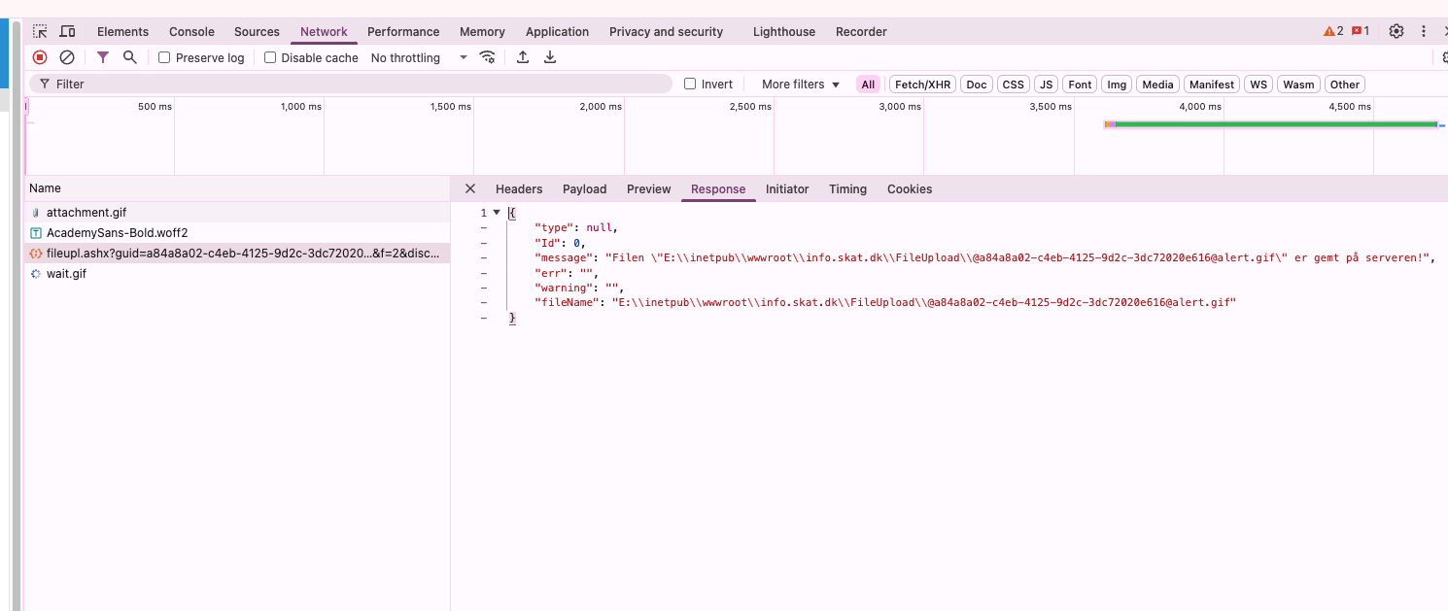Stop recording the network log
Screen dimensions: 1448x611
pos(40,57)
